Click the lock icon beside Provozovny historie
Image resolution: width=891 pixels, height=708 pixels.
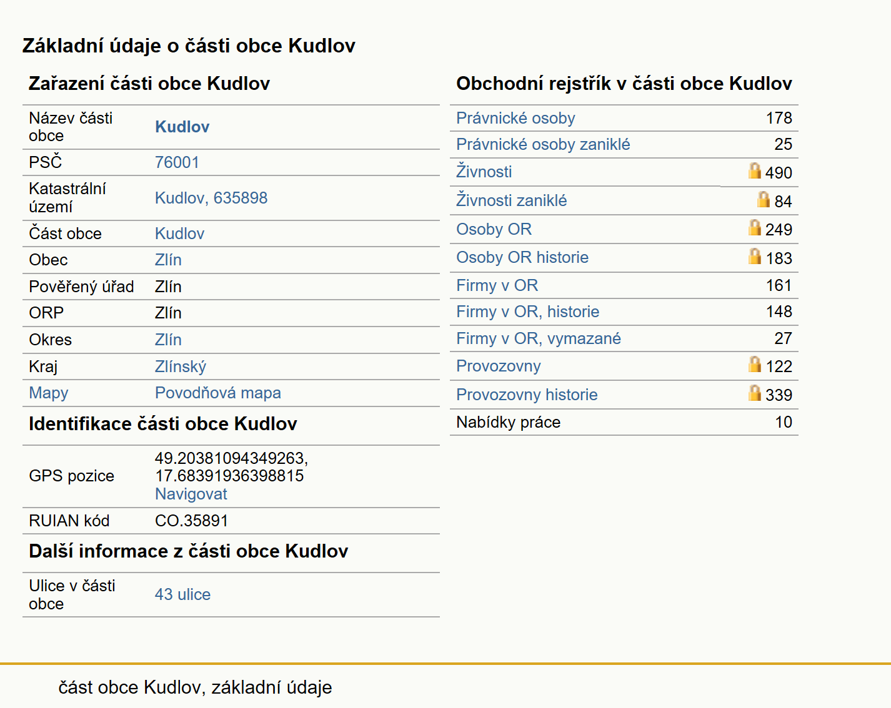[x=755, y=393]
